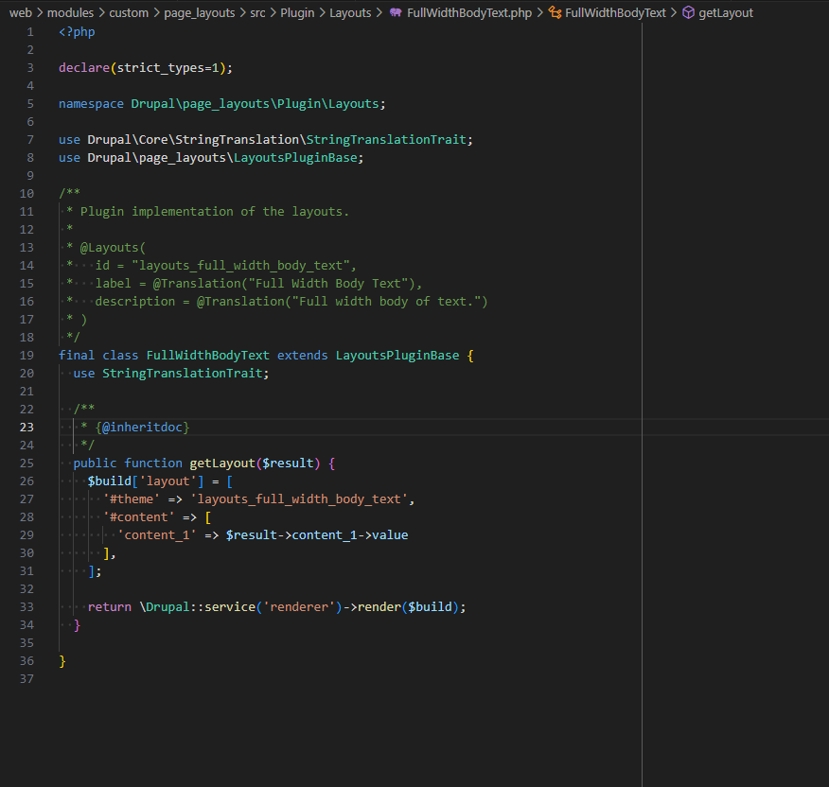Click line number 33 in the gutter
Viewport: 829px width, 787px height.
click(x=26, y=606)
